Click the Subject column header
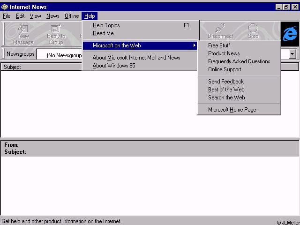This screenshot has width=300, height=225. click(41, 67)
